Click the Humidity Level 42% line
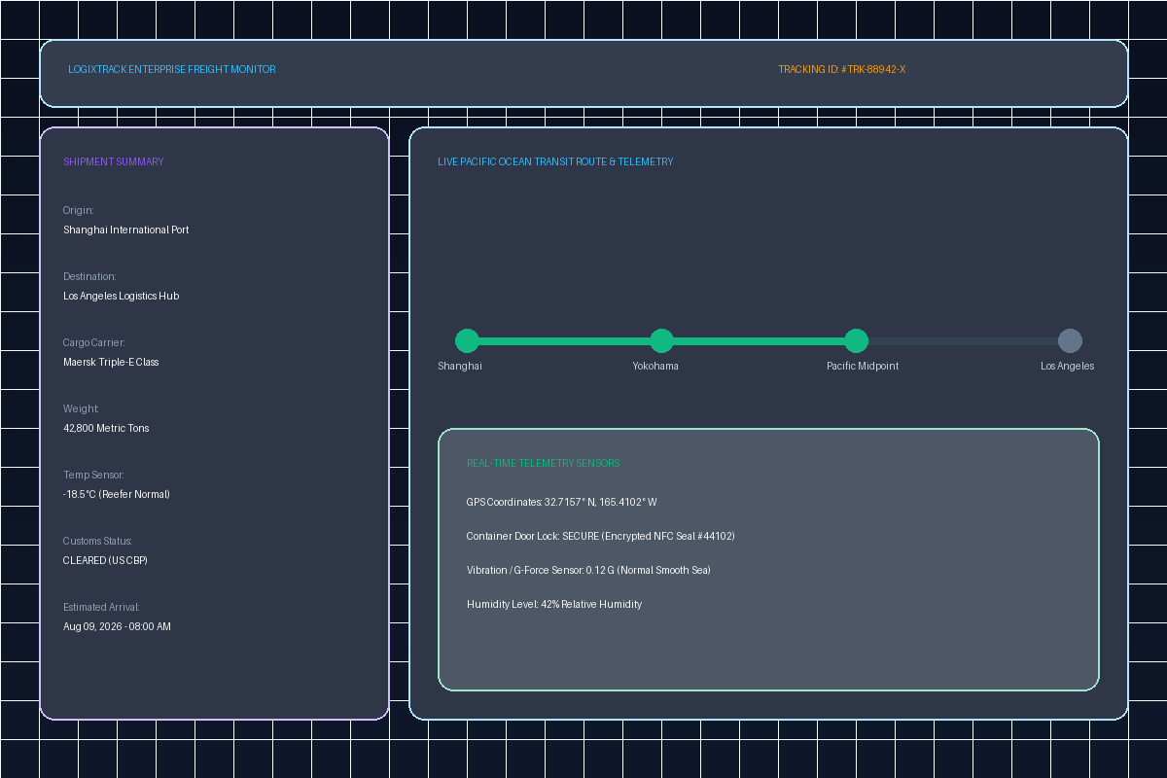The height and width of the screenshot is (778, 1167). [554, 604]
